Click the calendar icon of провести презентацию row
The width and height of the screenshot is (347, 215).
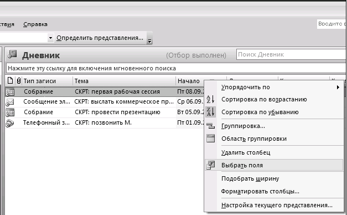pyautogui.click(x=10, y=112)
